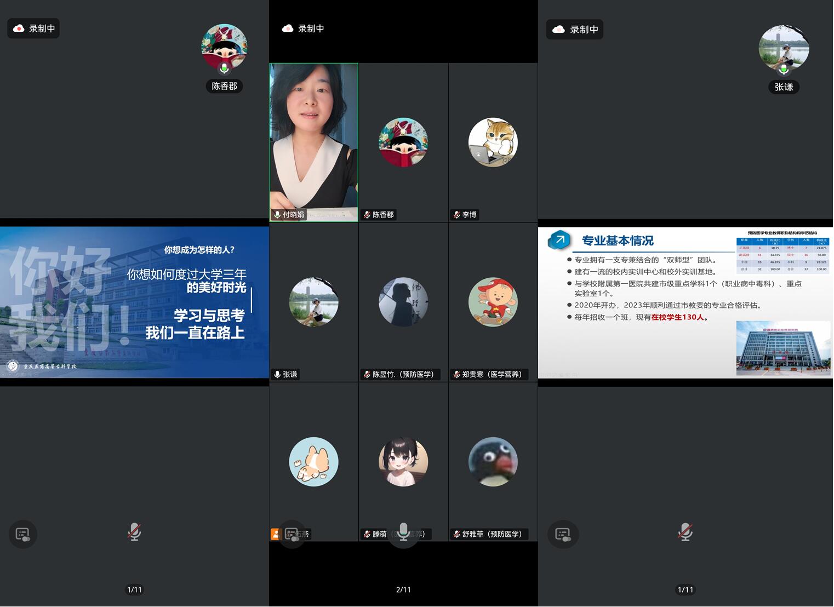This screenshot has width=834, height=607.
Task: Tap the 滕萌 anime girl avatar tile
Action: (x=403, y=461)
